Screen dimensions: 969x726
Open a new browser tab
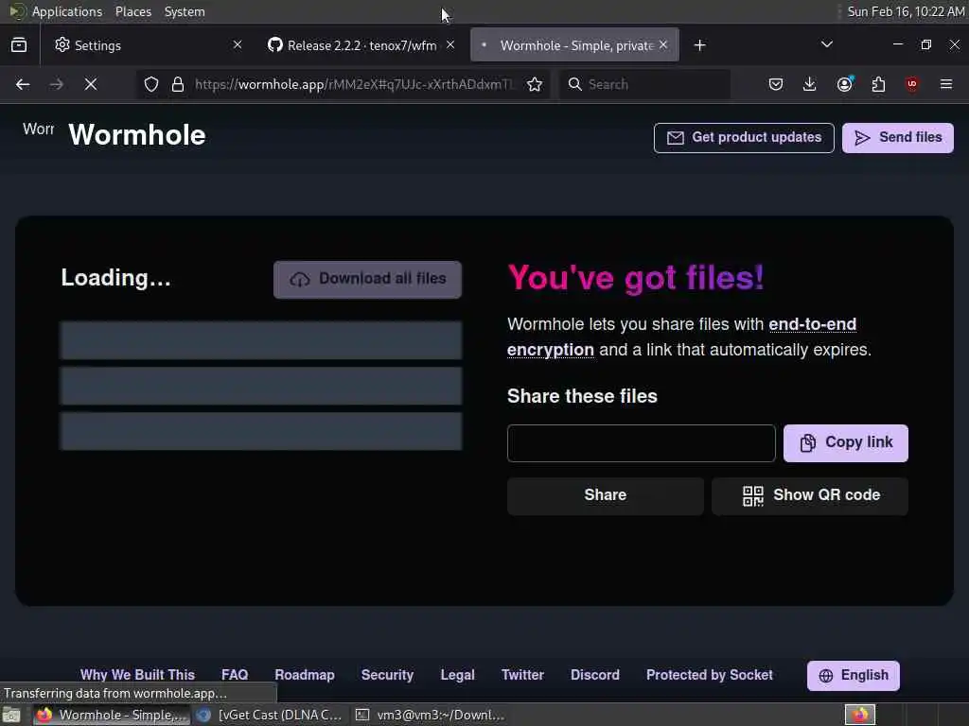click(699, 45)
